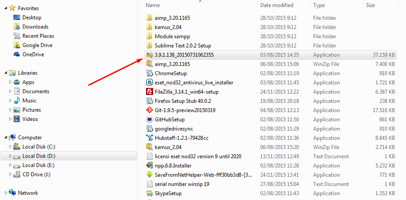Expand the Network node
The height and width of the screenshot is (200, 406).
point(6,193)
